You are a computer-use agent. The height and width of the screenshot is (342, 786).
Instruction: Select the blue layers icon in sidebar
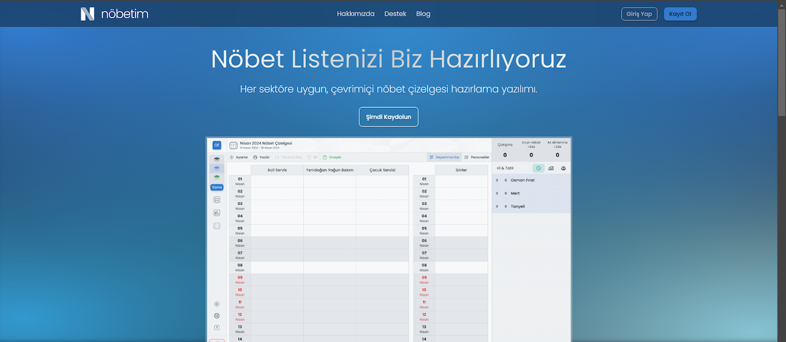[x=217, y=169]
